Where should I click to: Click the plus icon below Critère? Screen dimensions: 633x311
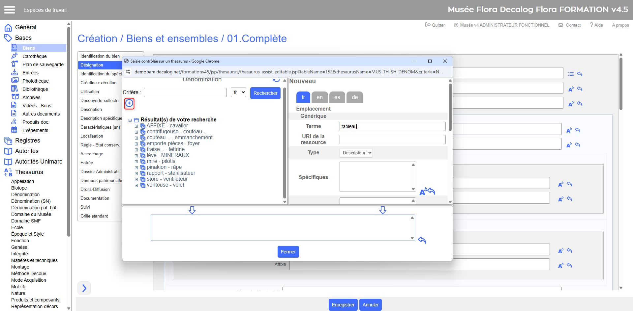coord(129,103)
